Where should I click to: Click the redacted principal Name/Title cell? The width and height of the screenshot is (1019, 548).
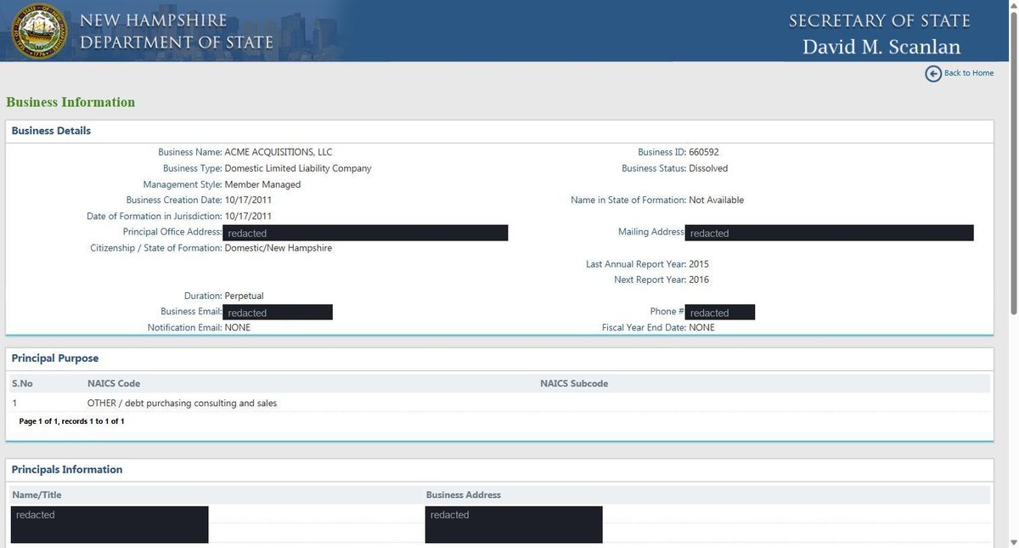click(x=110, y=525)
